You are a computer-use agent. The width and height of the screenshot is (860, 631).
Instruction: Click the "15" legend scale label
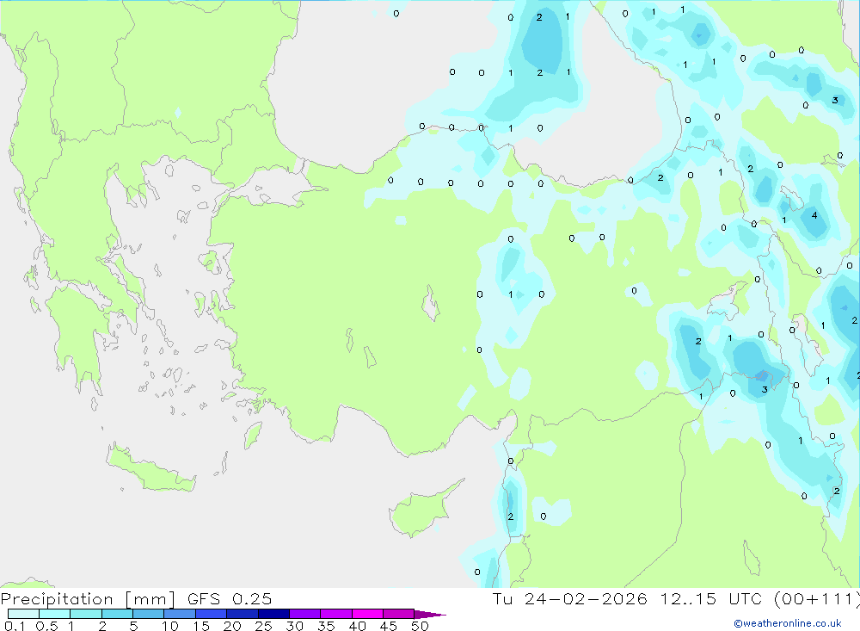(200, 626)
